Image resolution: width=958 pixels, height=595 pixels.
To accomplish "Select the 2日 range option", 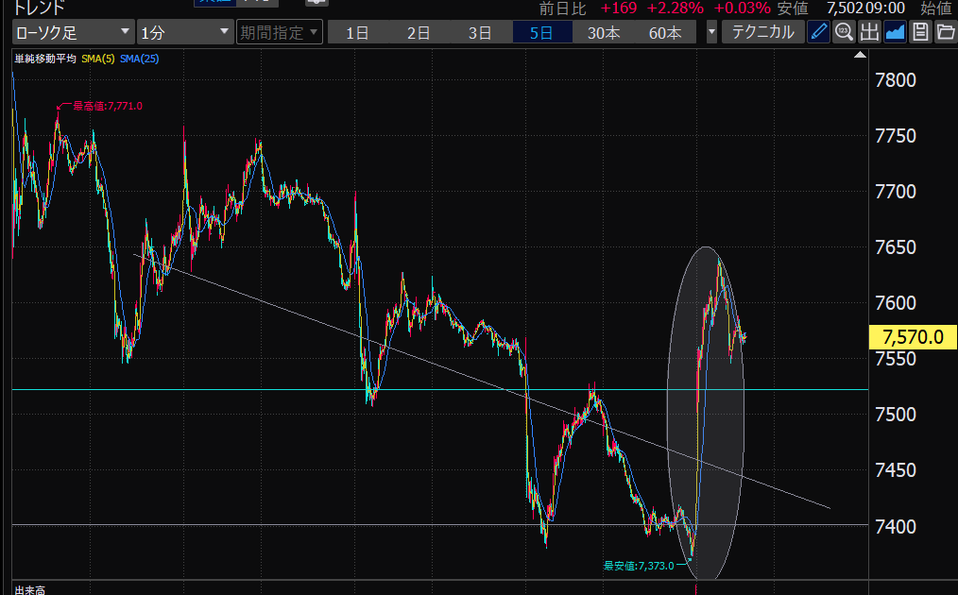I will pos(419,32).
